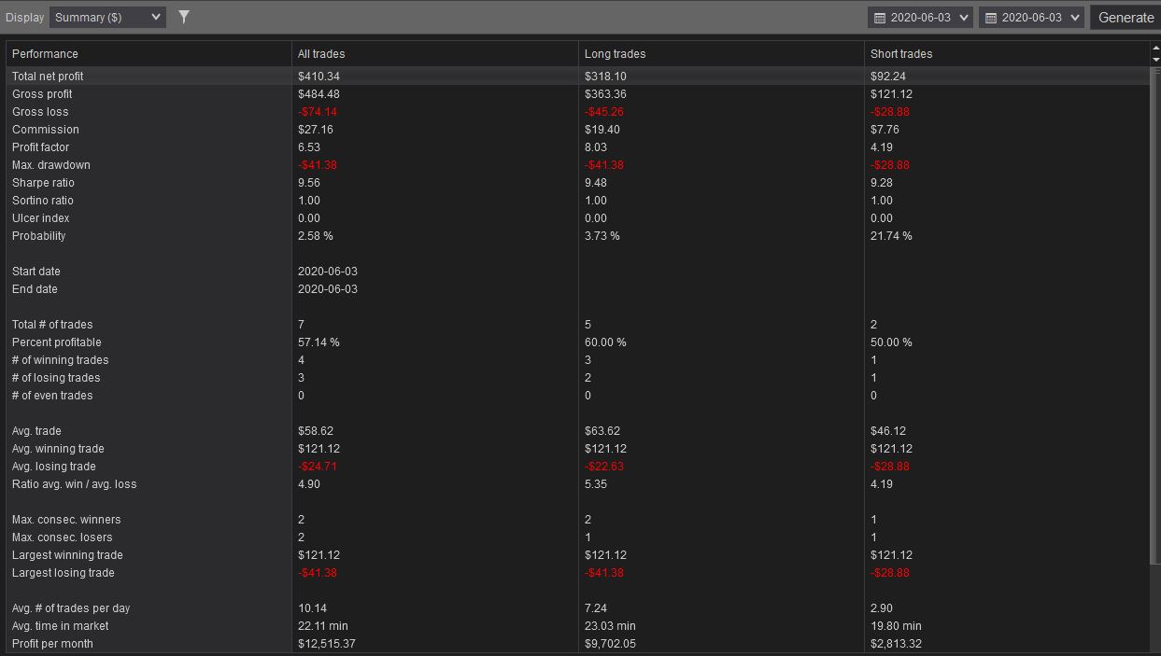Click the Performance column header
This screenshot has width=1161, height=656.
tap(149, 54)
